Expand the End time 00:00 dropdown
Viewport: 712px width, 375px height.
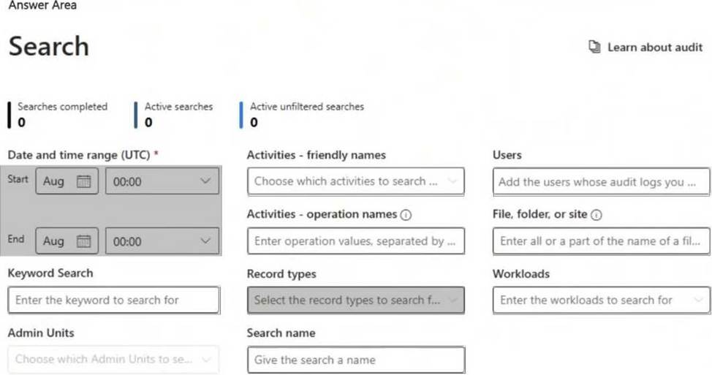162,241
